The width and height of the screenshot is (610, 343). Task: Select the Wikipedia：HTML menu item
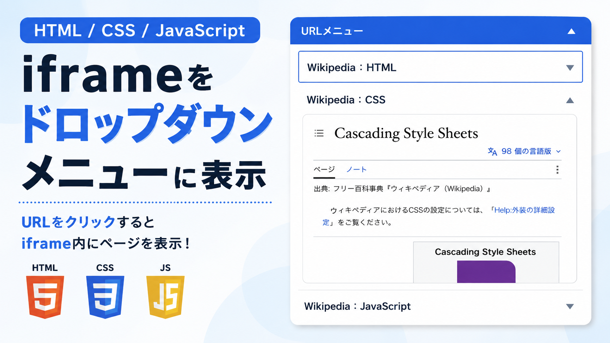click(440, 67)
